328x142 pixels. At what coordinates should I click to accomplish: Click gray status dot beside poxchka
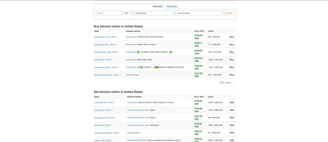click(x=112, y=110)
